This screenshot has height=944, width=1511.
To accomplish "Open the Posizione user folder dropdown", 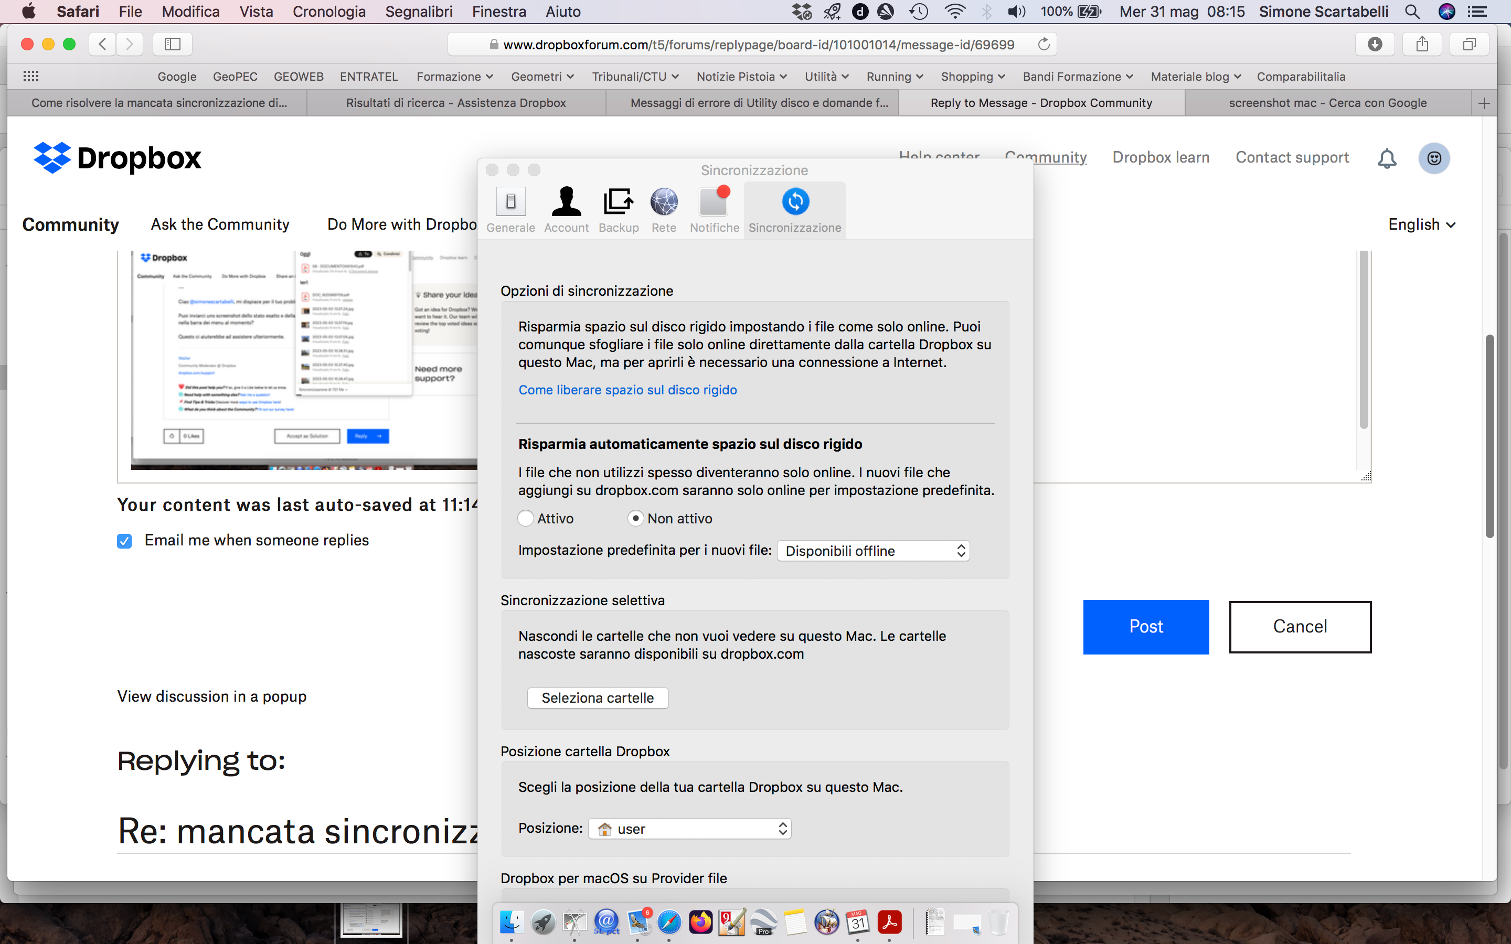I will [x=689, y=829].
